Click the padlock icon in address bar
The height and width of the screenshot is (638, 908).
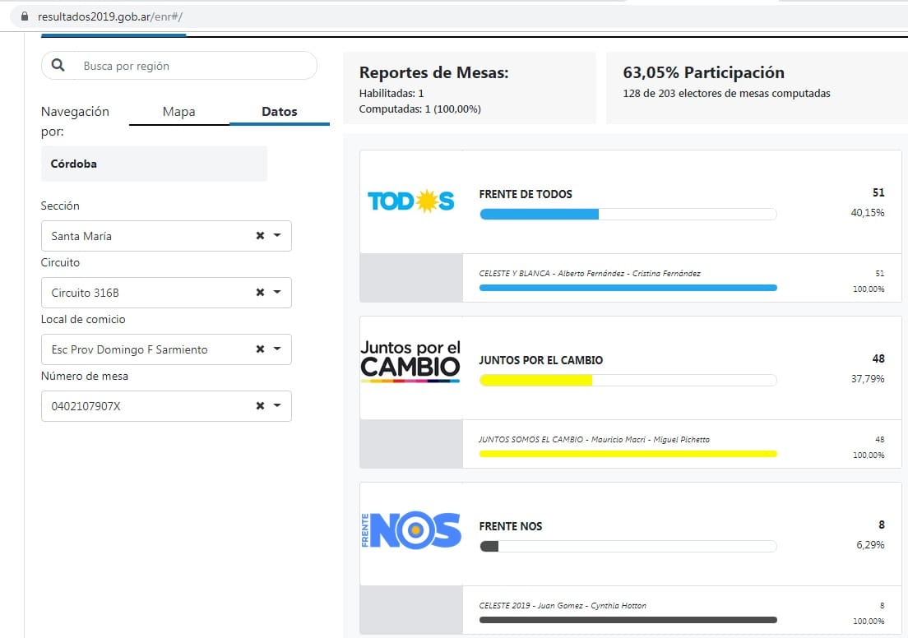click(25, 16)
